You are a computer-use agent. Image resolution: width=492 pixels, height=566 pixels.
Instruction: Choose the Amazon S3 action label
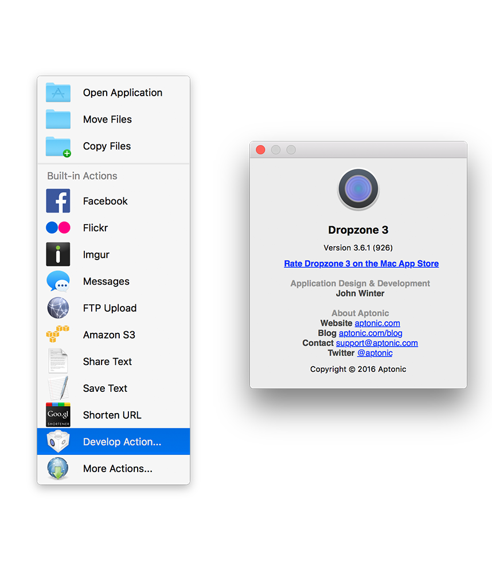(109, 335)
